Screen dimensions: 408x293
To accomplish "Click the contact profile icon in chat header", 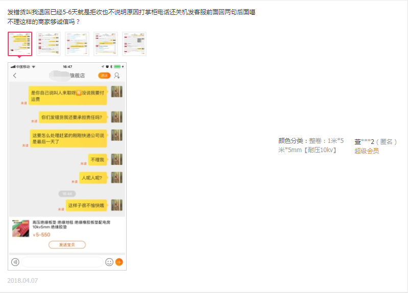I will click(117, 76).
